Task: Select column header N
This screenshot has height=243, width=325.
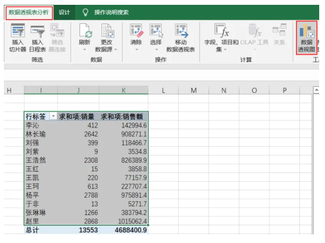Action: (224, 90)
